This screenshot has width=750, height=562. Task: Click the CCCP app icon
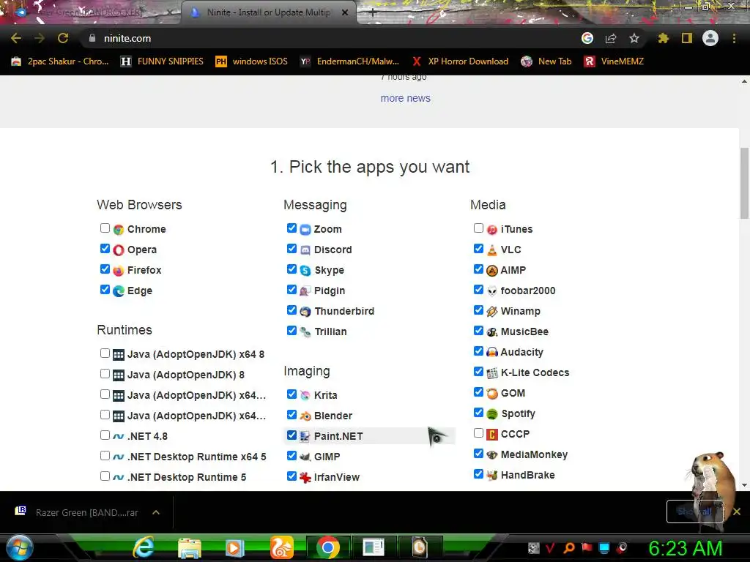[492, 435]
